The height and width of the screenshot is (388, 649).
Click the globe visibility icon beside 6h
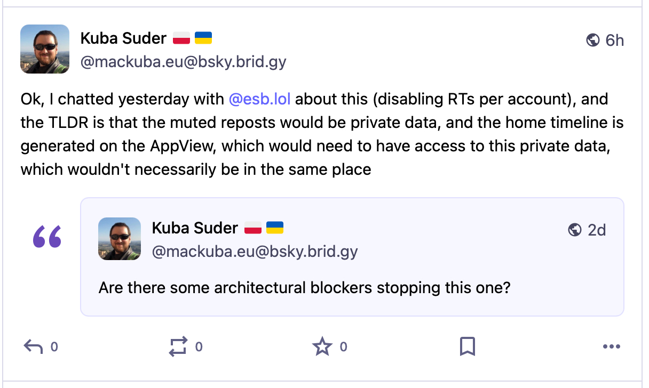coord(592,40)
